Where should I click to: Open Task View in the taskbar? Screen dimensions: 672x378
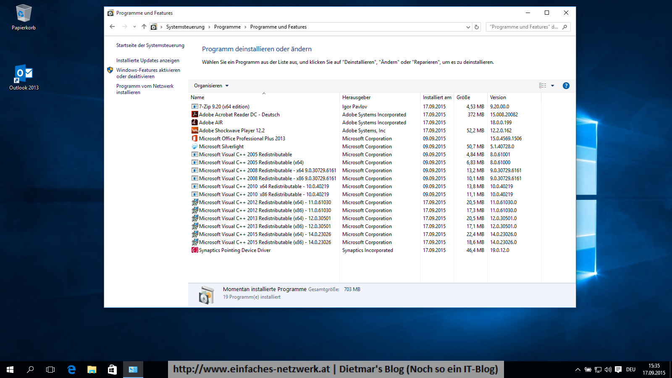50,370
